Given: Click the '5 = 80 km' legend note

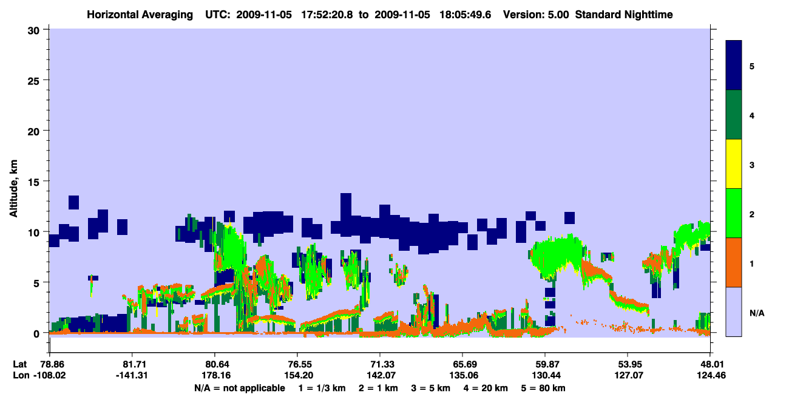Looking at the screenshot, I should 544,388.
